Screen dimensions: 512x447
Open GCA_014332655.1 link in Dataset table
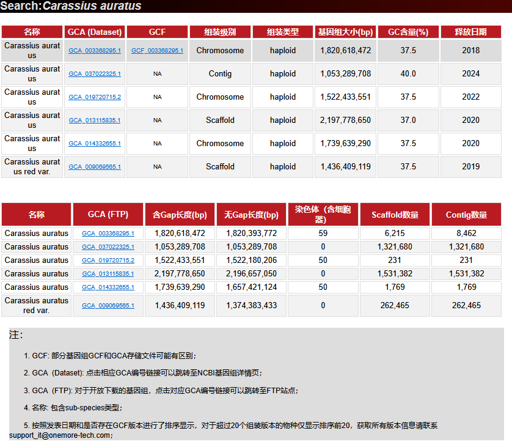tap(95, 144)
